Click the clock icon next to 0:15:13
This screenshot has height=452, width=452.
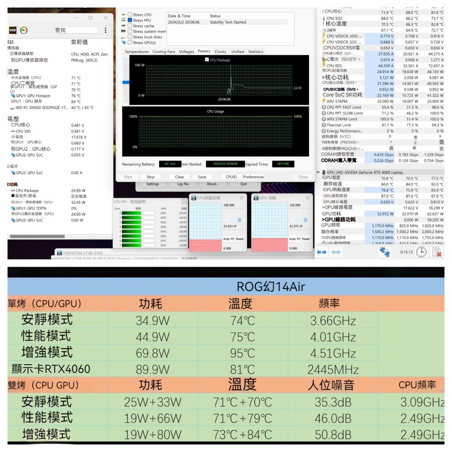(x=421, y=252)
